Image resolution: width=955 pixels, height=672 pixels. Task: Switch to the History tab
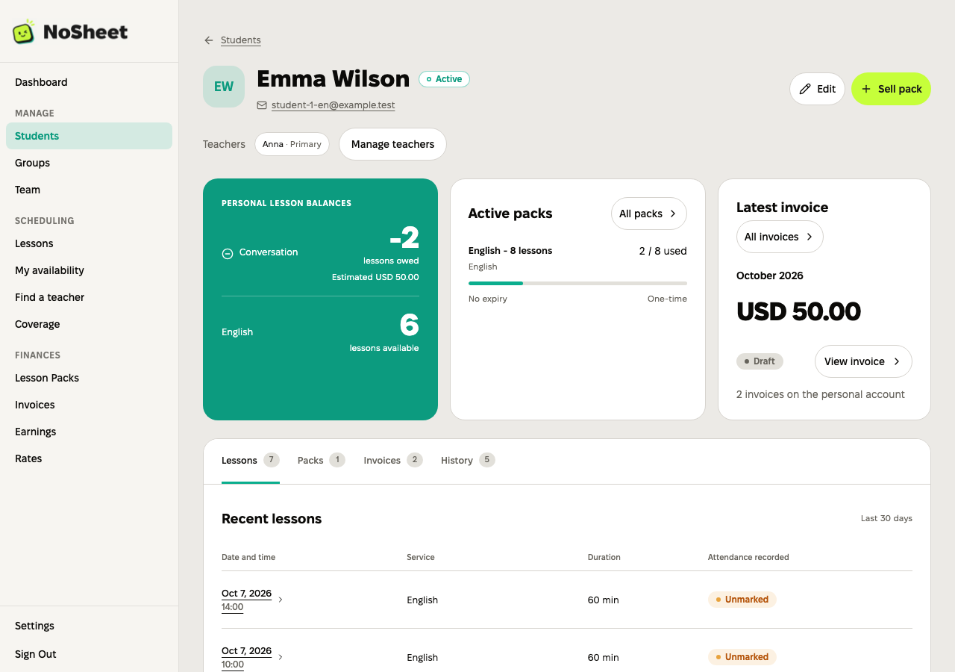tap(468, 461)
